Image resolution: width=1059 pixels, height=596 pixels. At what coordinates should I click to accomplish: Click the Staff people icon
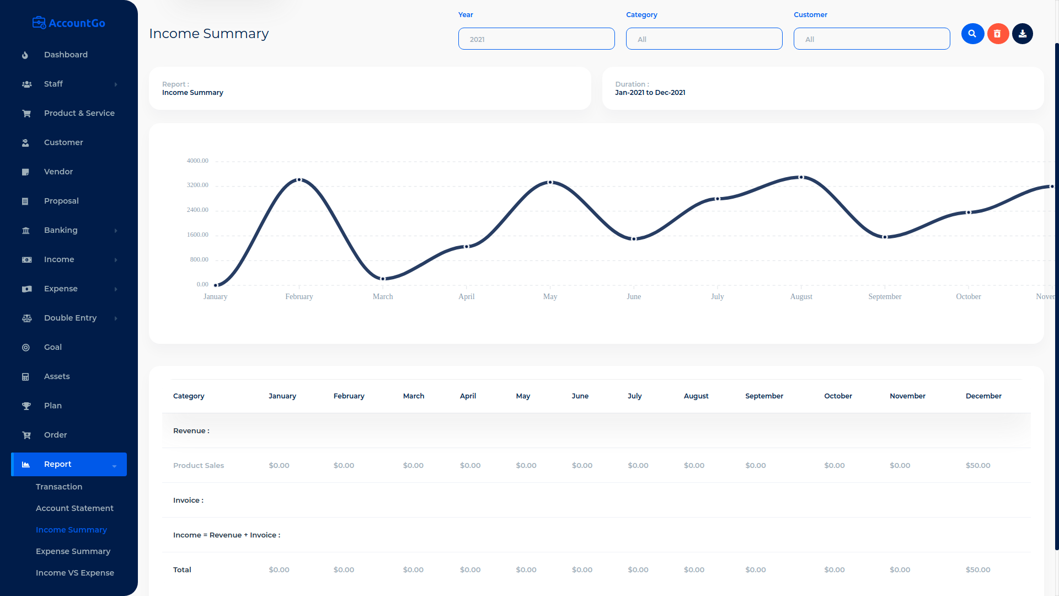tap(26, 84)
